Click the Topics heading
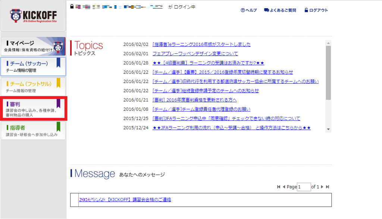Viewport: 382px width, 219px height. (88, 45)
